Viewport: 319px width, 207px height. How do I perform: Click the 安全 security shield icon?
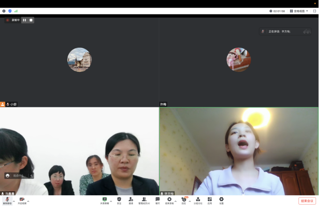119,200
